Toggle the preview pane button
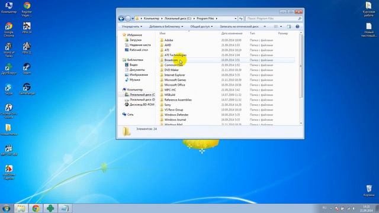This screenshot has height=213, width=379. click(289, 27)
